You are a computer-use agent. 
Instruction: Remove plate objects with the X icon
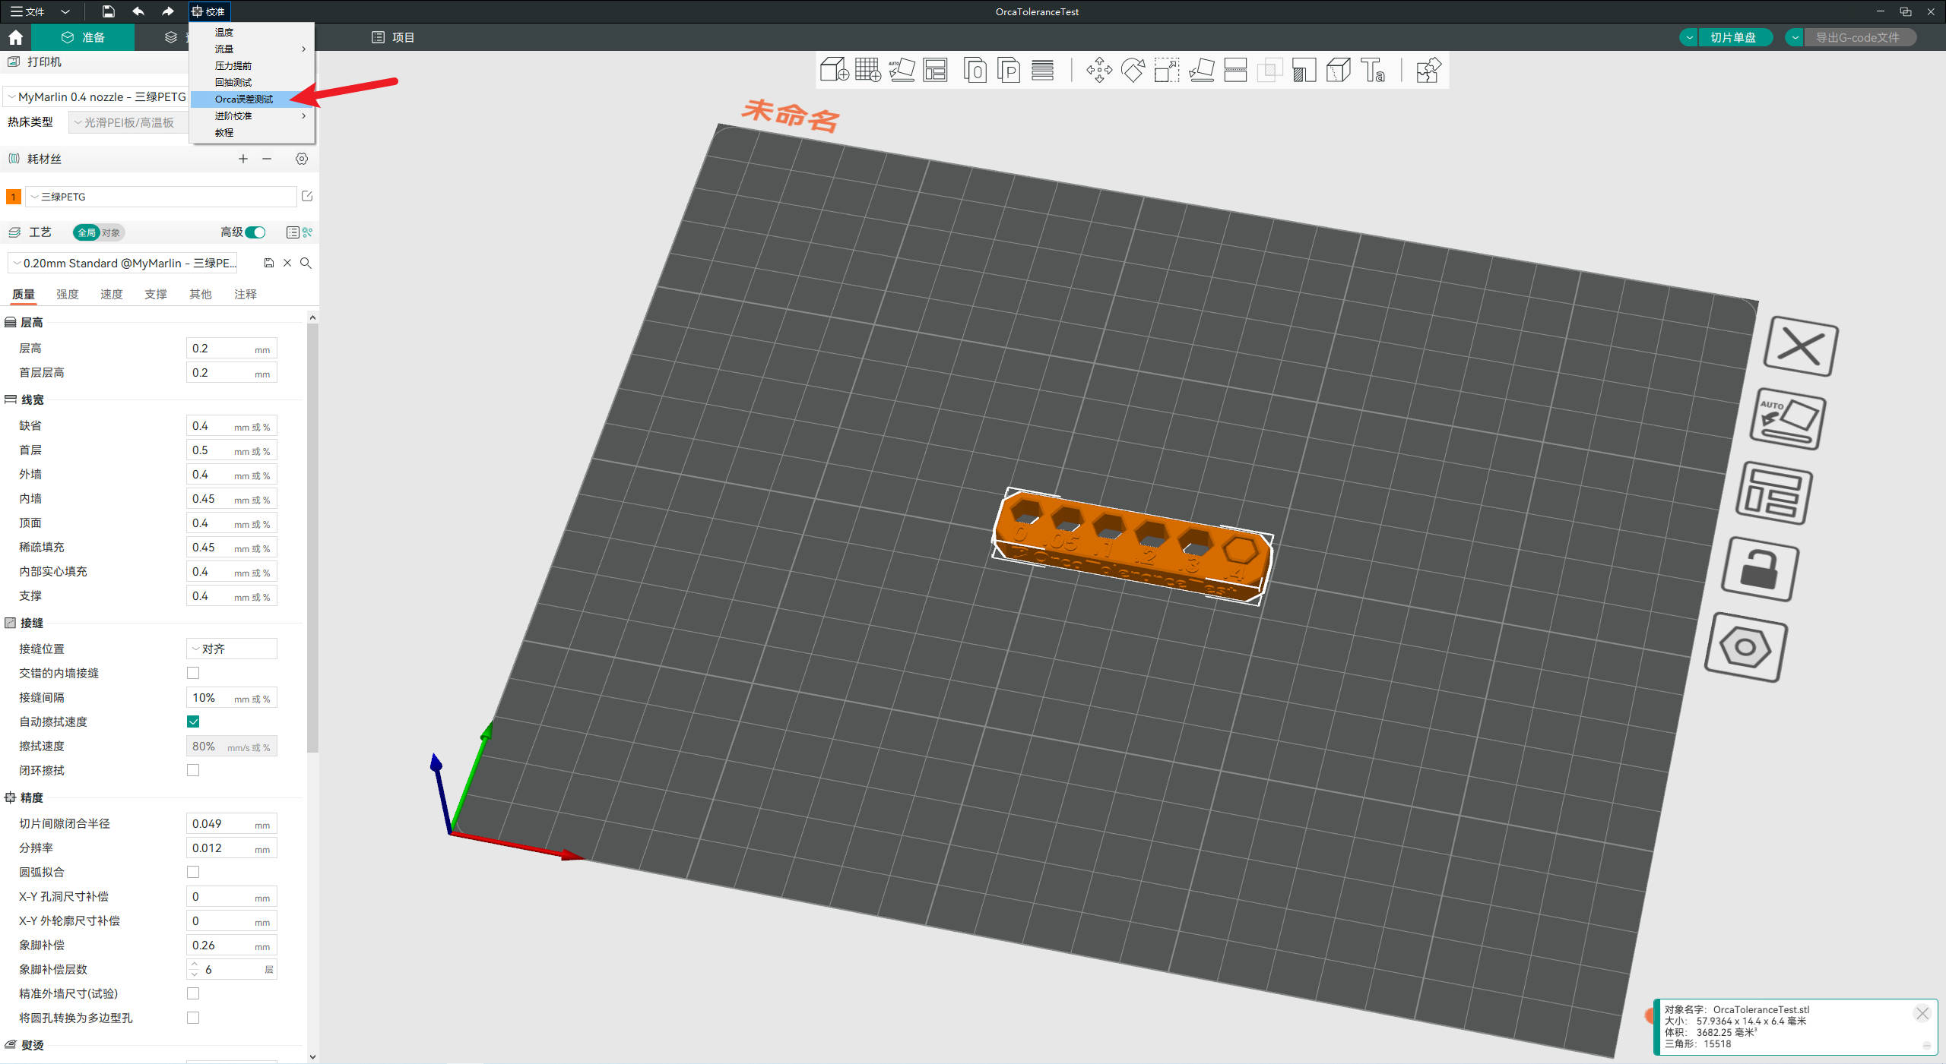1801,347
